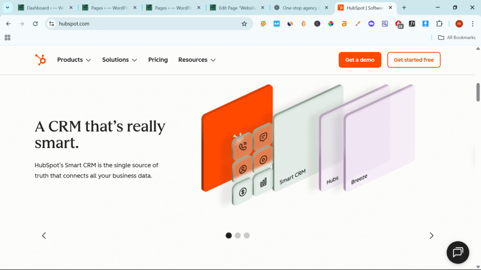481x270 pixels.
Task: Expand the Resources dropdown menu
Action: (x=197, y=60)
